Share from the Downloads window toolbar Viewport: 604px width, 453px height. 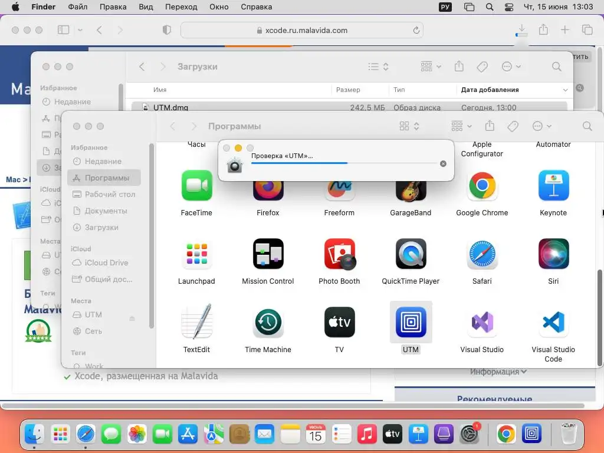coord(459,66)
